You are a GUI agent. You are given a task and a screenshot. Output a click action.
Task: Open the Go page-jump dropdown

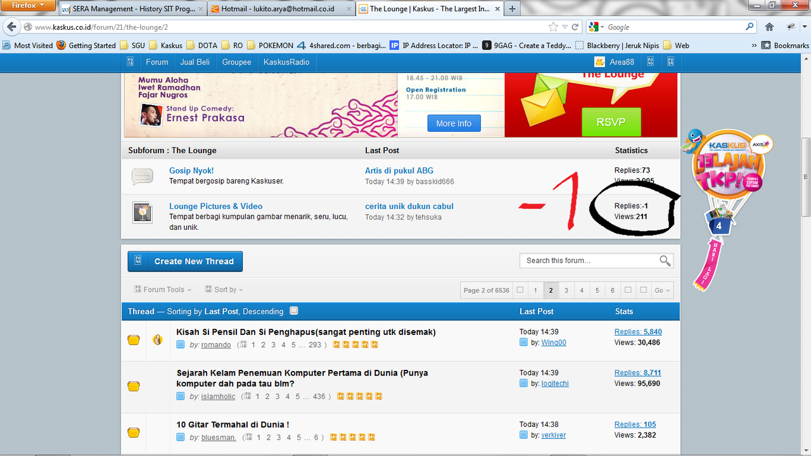click(662, 290)
